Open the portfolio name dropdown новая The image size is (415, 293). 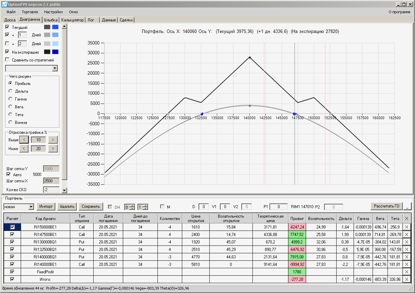[x=31, y=207]
